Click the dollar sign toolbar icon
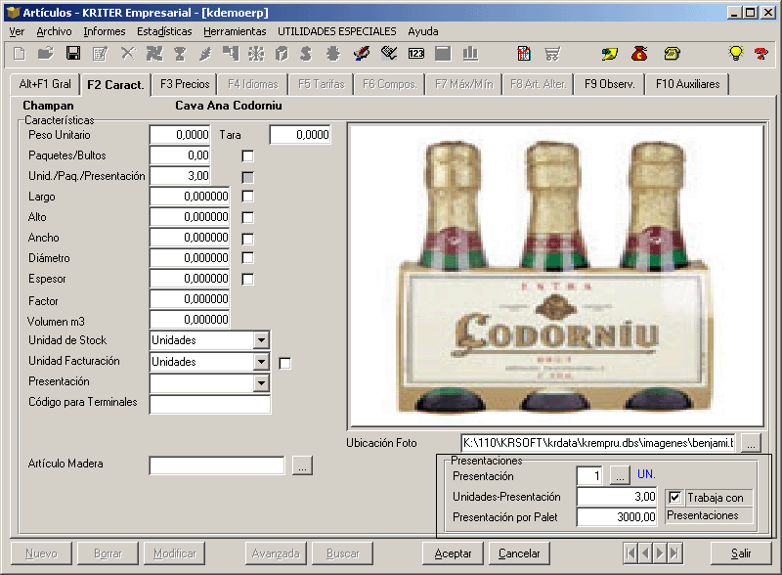Image resolution: width=782 pixels, height=575 pixels. pos(306,54)
